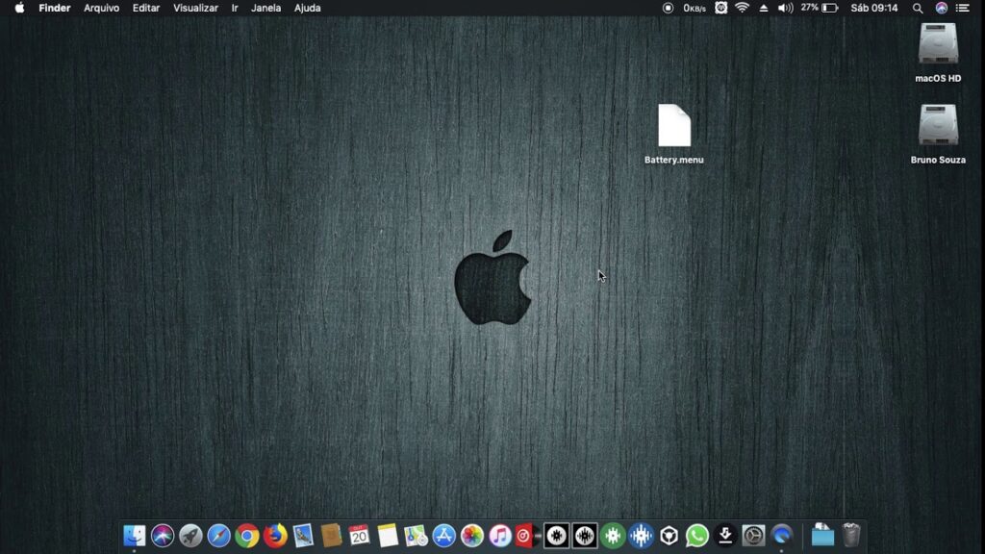This screenshot has width=985, height=554.
Task: Open Finder from the Dock
Action: (x=135, y=536)
